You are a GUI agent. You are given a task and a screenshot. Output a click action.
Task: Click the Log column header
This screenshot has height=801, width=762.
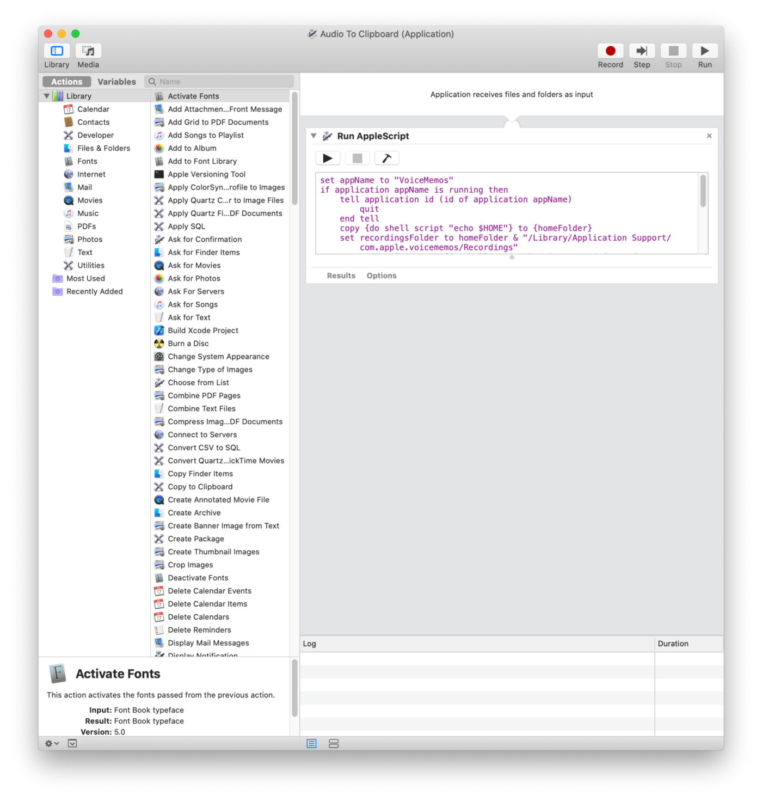tap(477, 644)
